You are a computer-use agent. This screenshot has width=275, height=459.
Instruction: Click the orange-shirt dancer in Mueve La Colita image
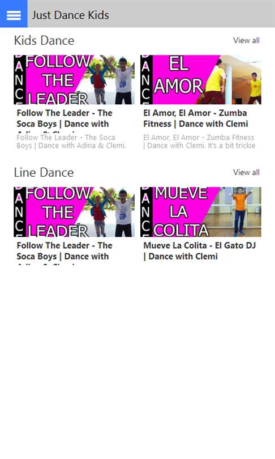(240, 211)
